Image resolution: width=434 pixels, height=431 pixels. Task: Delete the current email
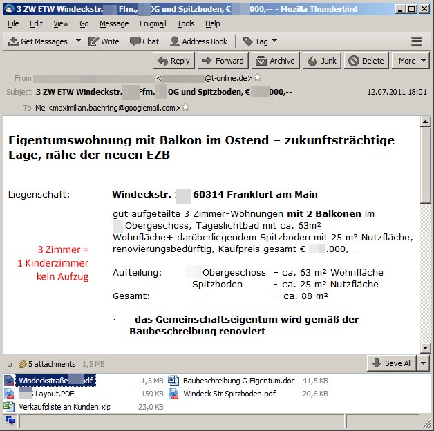(366, 61)
